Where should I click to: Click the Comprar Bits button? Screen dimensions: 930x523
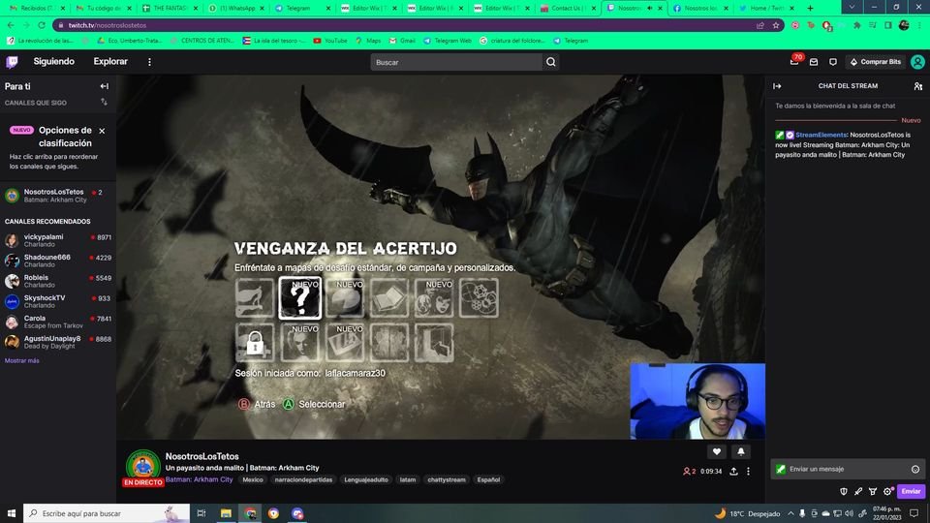(x=876, y=62)
